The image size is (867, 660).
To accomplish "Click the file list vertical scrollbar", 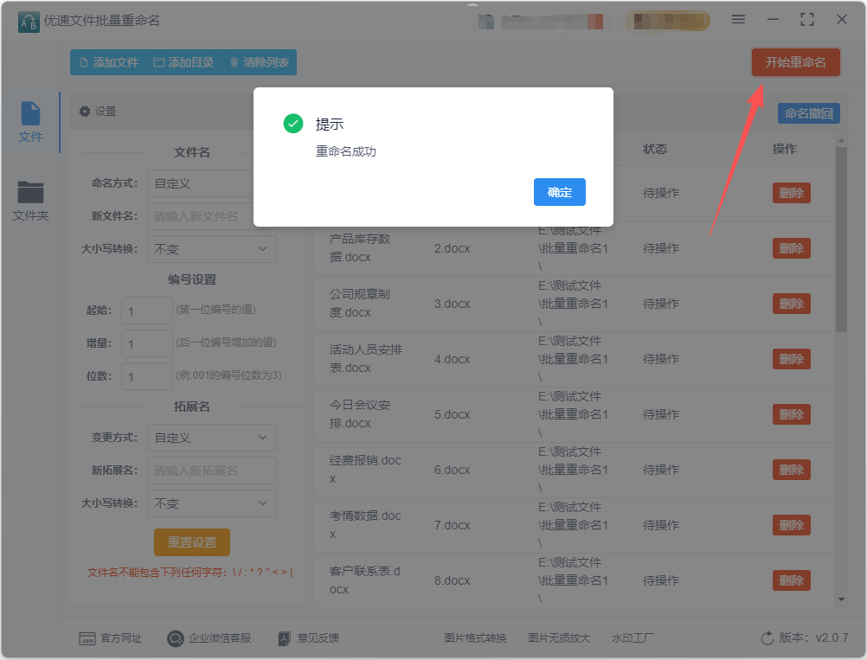I will tap(841, 240).
